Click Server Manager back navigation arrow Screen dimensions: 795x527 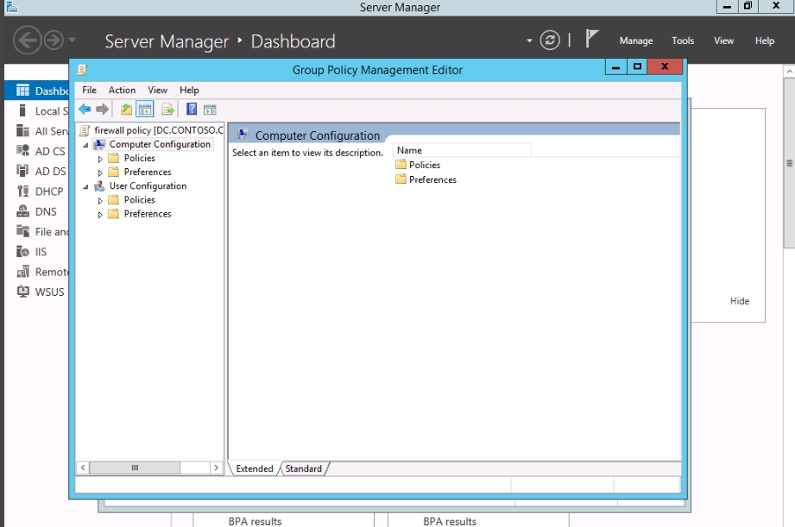[x=27, y=40]
